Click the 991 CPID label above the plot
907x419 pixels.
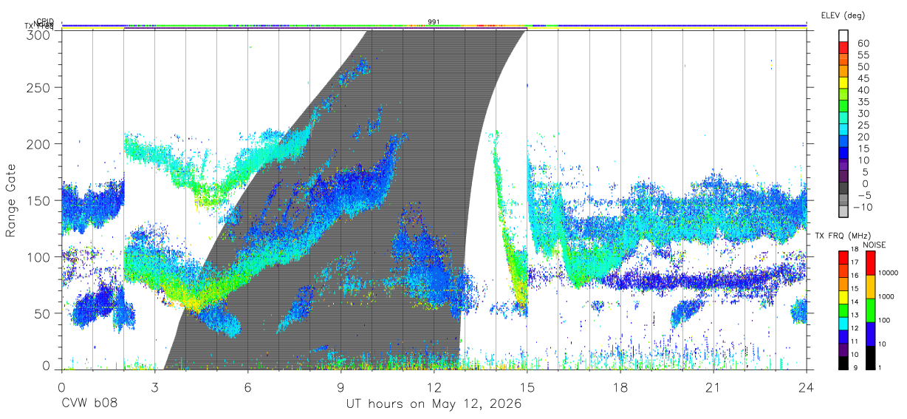pyautogui.click(x=434, y=21)
